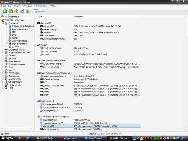Open the Файл menu

pyautogui.click(x=4, y=6)
